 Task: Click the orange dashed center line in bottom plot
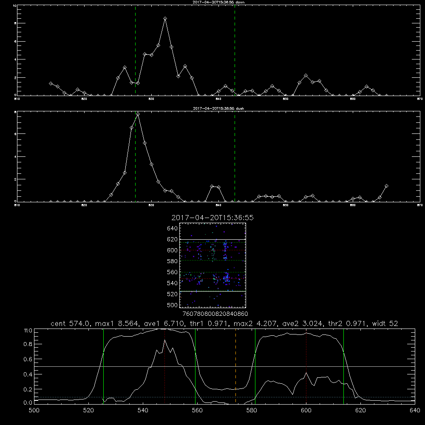(x=235, y=366)
